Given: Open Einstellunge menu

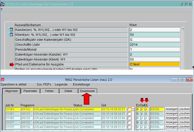Looking at the screenshot, I should coord(81,85).
